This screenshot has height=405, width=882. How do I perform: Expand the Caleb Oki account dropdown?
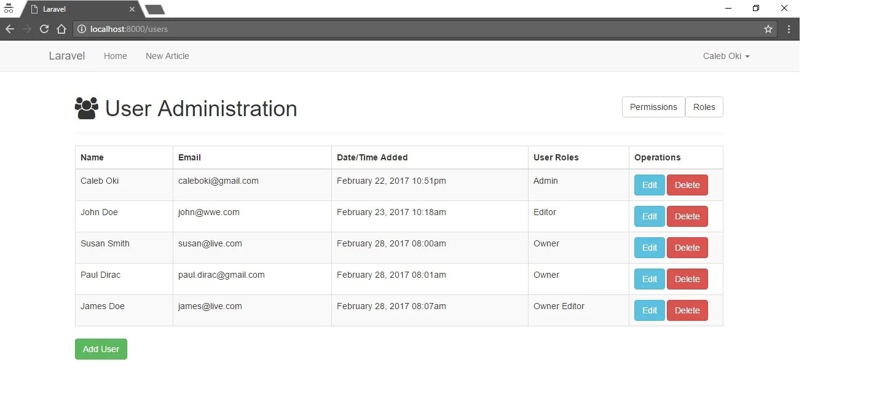[726, 56]
